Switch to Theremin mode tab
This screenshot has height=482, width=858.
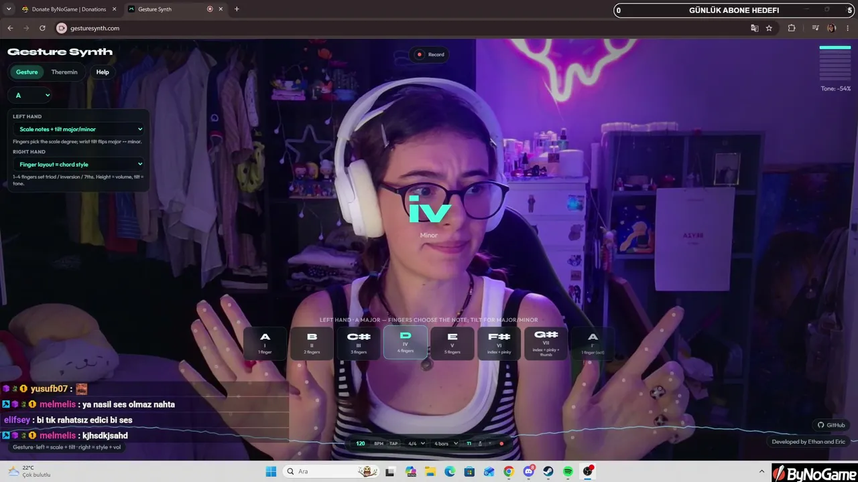click(x=64, y=72)
